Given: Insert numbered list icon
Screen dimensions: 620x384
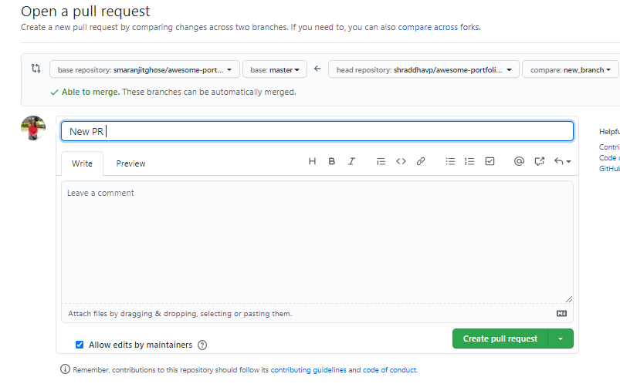Looking at the screenshot, I should [x=469, y=161].
